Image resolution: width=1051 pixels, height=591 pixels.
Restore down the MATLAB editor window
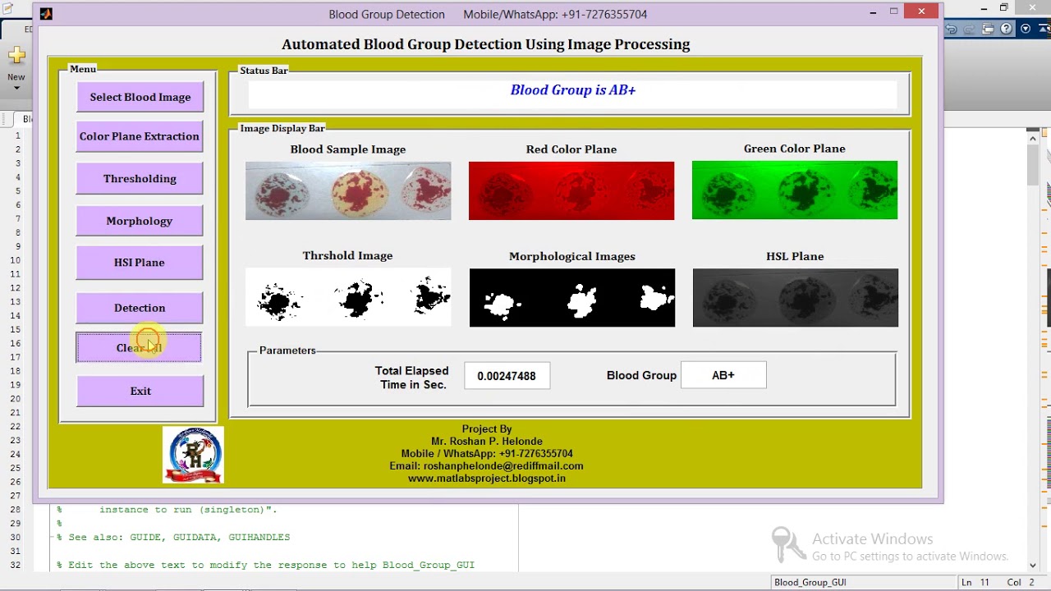tap(1003, 8)
